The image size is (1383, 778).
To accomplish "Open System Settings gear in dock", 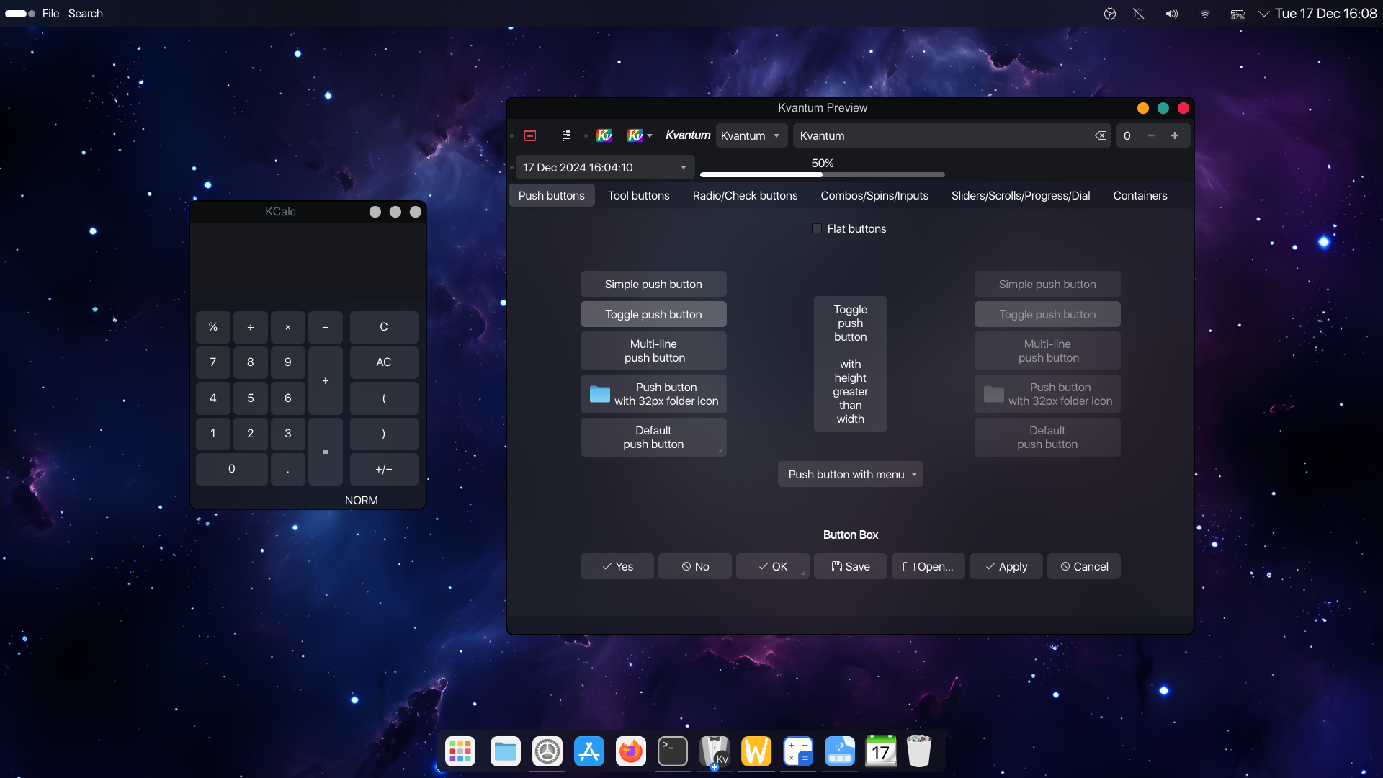I will (x=547, y=751).
